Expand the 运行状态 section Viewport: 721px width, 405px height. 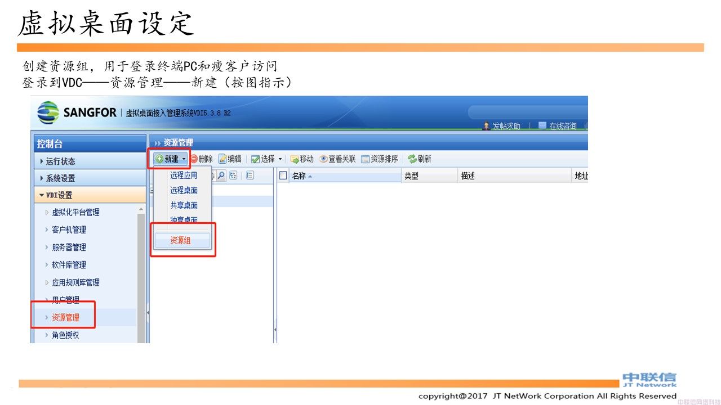pos(90,161)
